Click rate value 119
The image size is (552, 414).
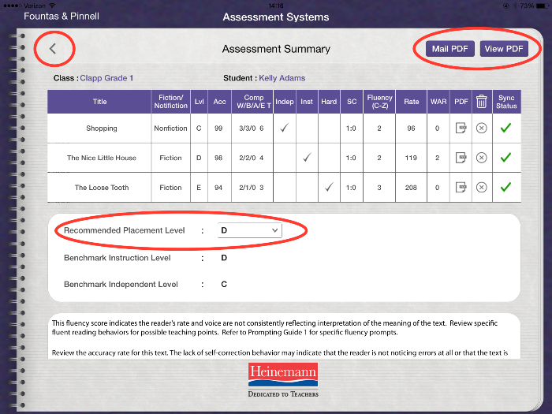point(411,158)
